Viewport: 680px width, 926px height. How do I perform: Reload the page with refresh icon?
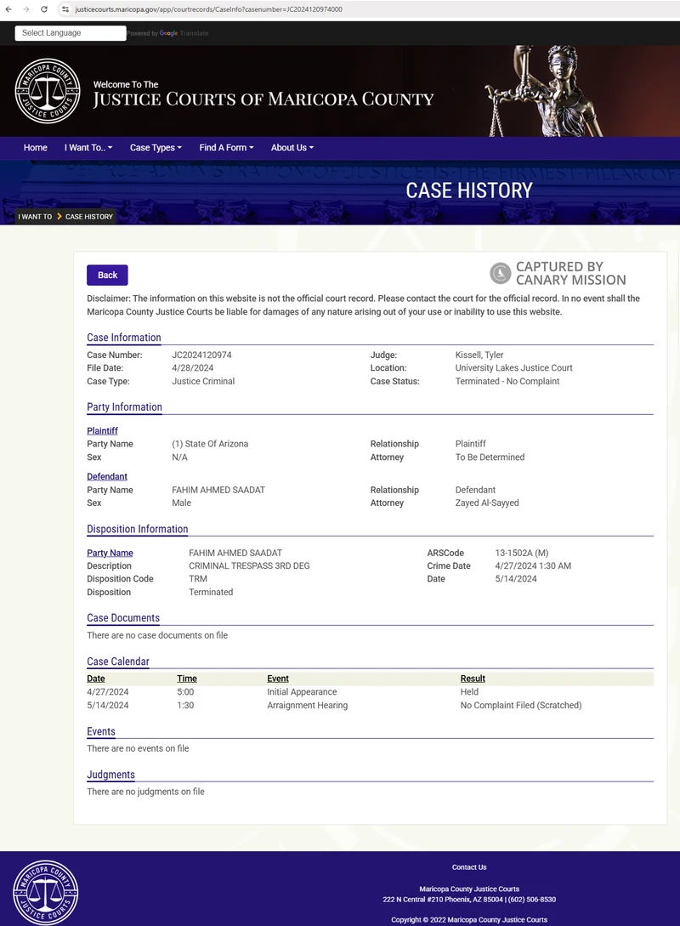click(43, 9)
